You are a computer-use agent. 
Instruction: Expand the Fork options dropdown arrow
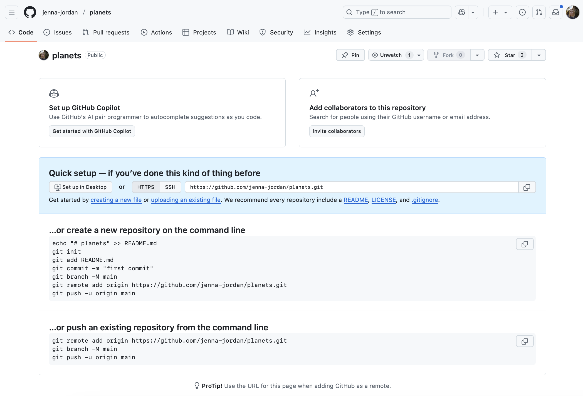[477, 55]
